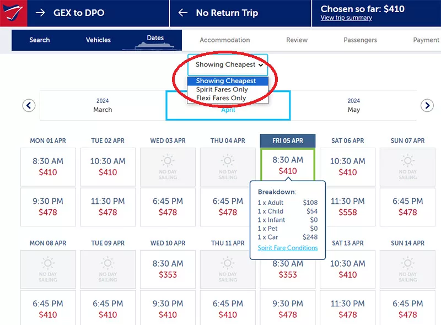Go to next month with right chevron
The width and height of the screenshot is (441, 325).
click(x=427, y=105)
